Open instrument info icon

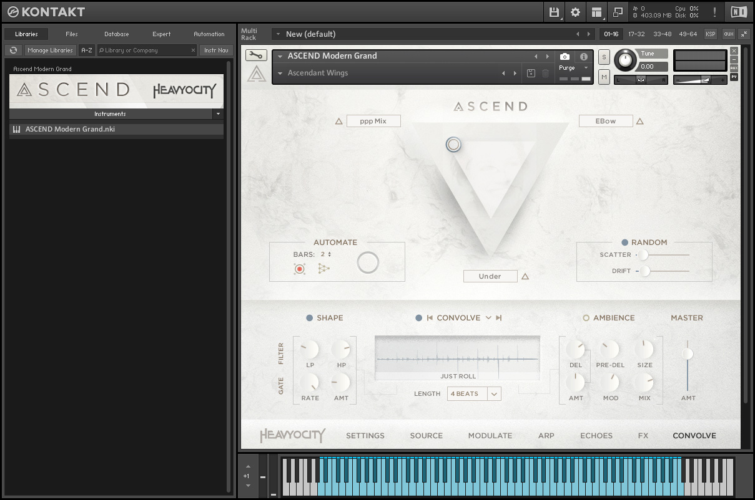[x=584, y=56]
